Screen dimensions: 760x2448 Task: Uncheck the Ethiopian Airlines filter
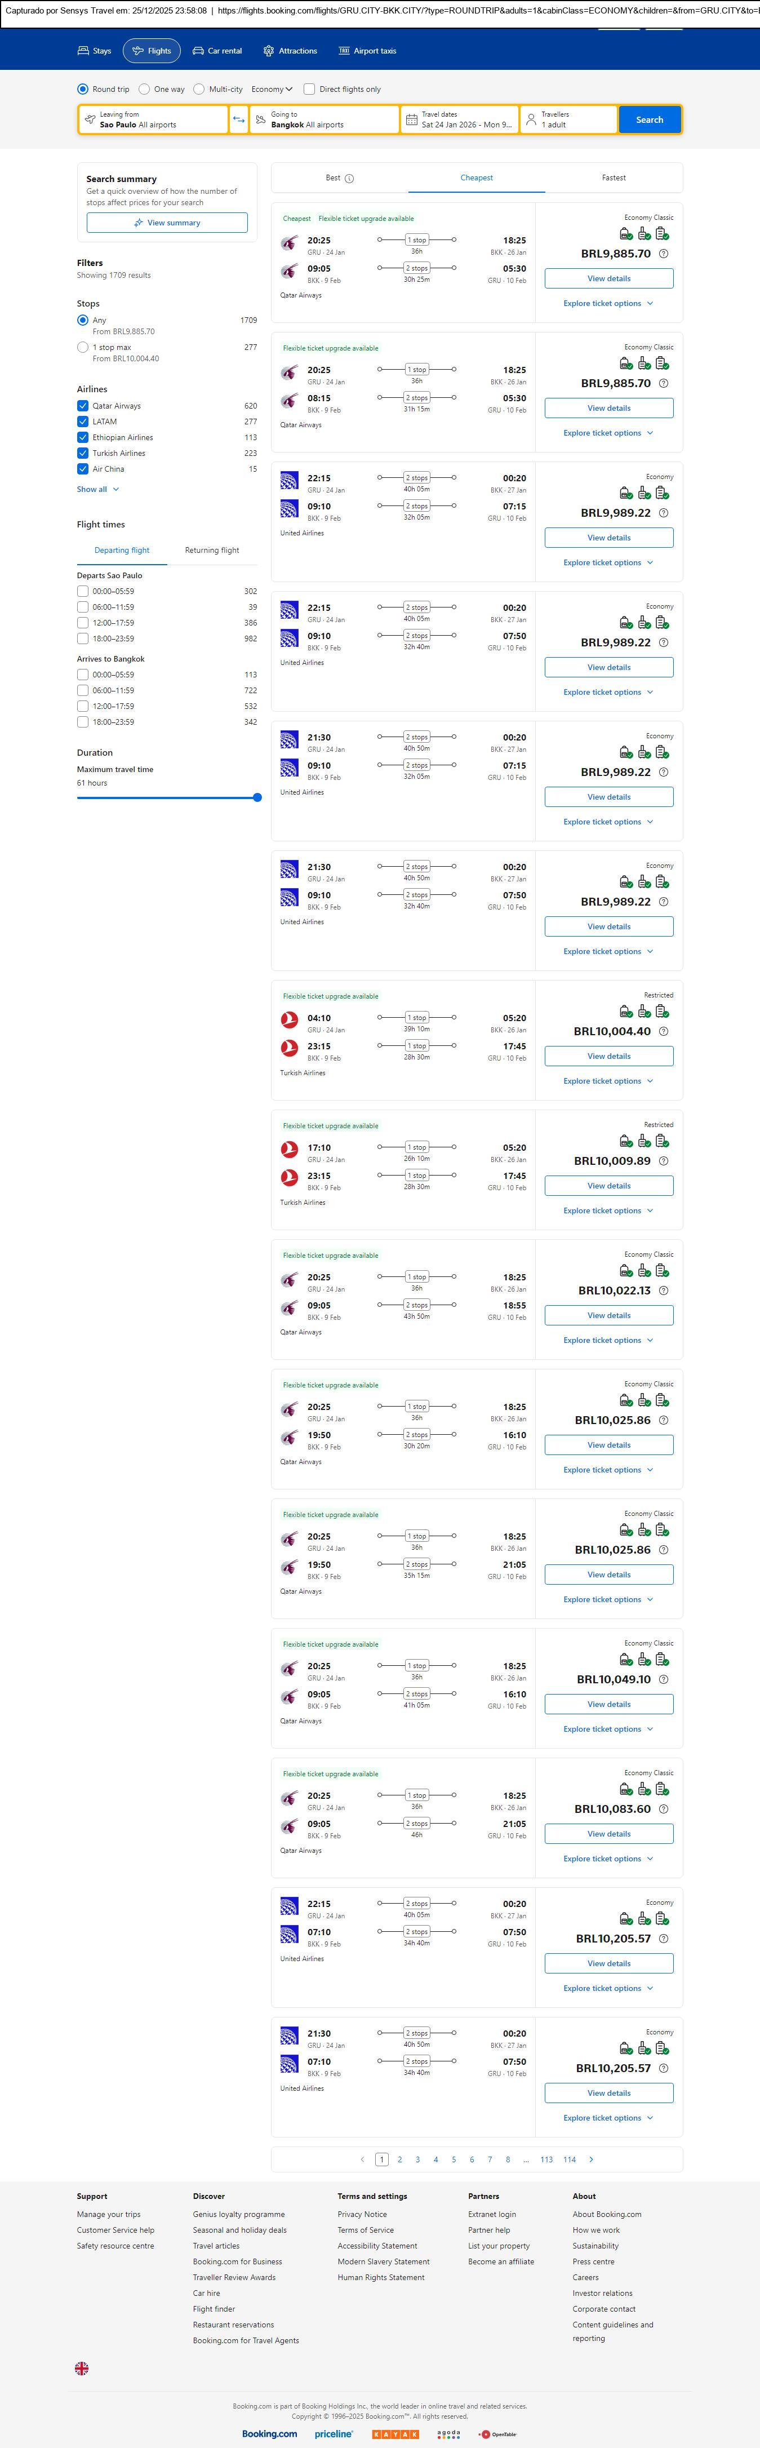(x=83, y=437)
